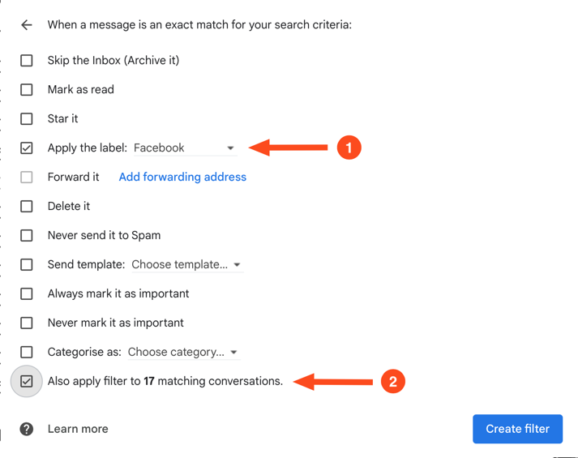The image size is (578, 458).
Task: Click the Create filter button
Action: [x=517, y=429]
